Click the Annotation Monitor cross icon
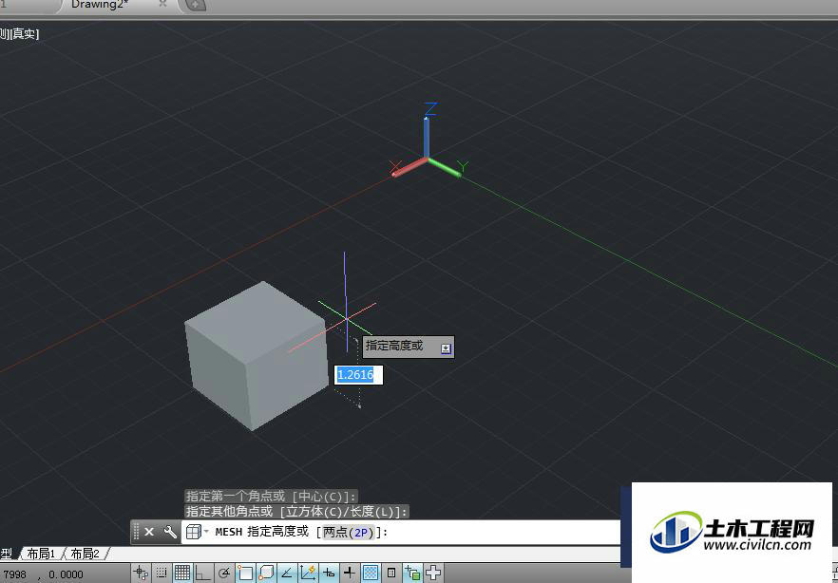Viewport: 838px width, 583px height. point(433,573)
